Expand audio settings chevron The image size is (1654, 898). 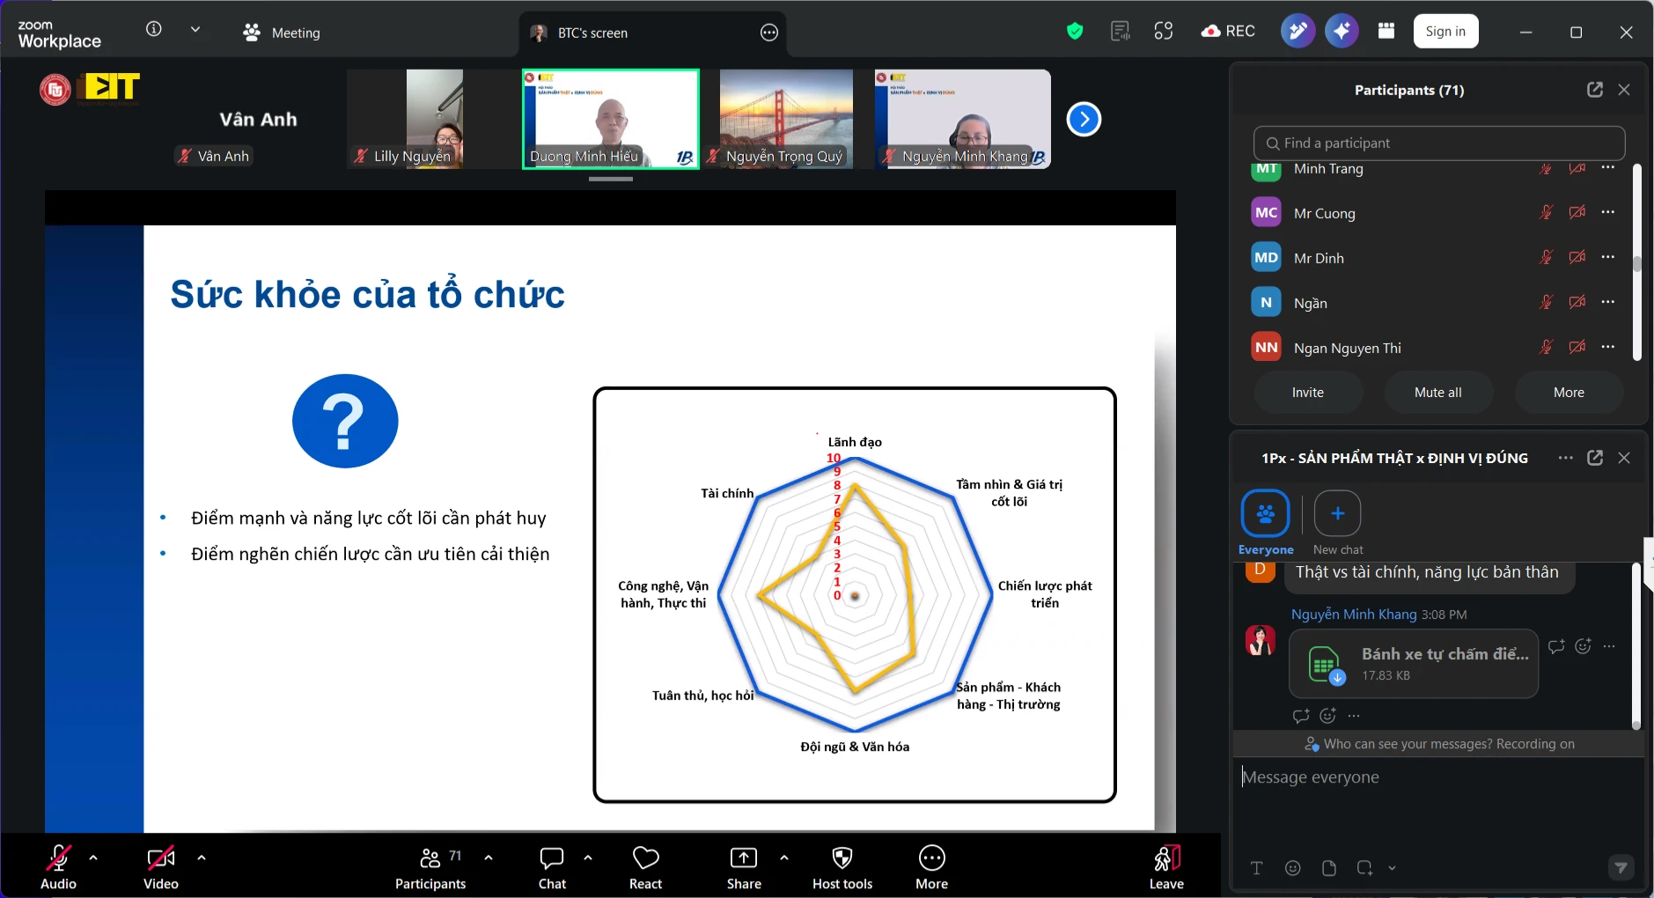pos(93,857)
